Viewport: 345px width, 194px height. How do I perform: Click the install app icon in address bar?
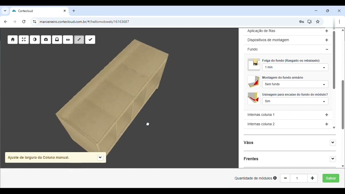point(310,22)
